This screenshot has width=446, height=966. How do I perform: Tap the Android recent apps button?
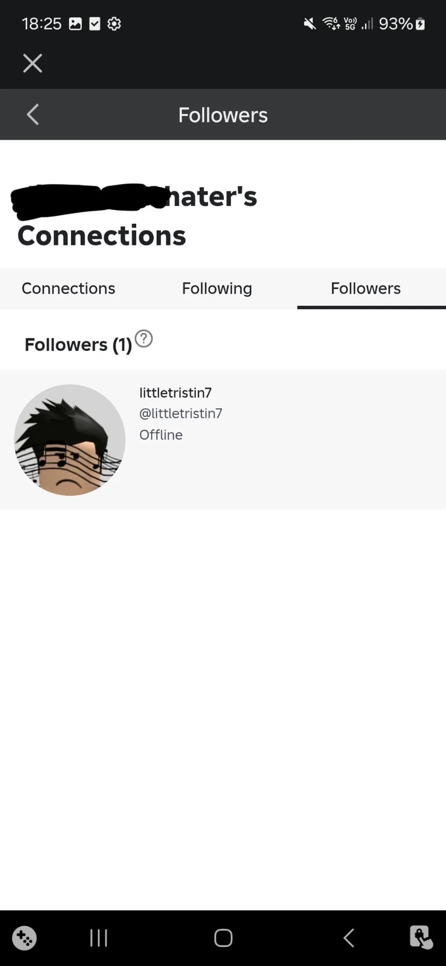click(99, 938)
